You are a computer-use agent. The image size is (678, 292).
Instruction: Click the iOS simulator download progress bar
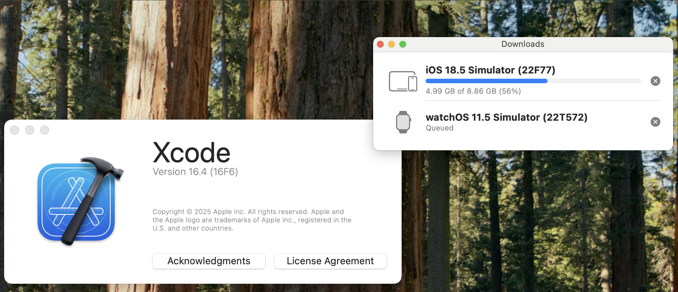532,81
